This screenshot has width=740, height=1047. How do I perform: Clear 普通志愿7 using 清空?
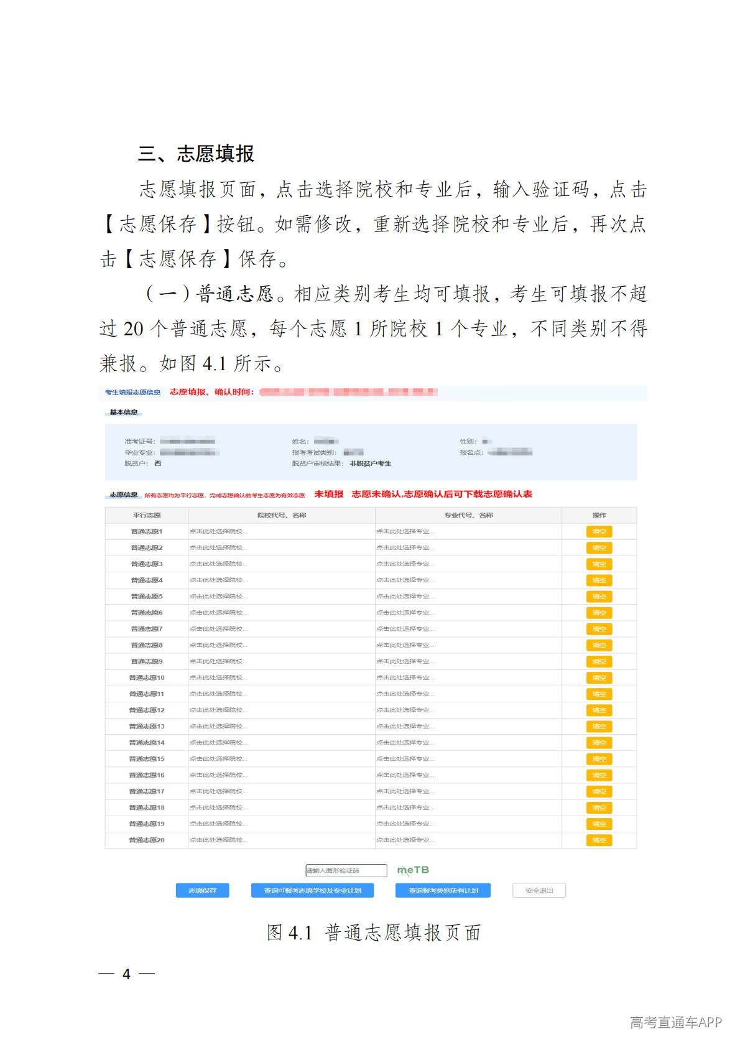(599, 629)
